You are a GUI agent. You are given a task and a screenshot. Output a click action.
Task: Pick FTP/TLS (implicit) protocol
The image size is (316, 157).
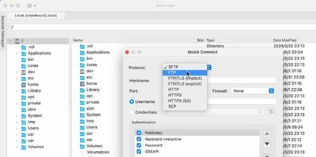(x=185, y=78)
